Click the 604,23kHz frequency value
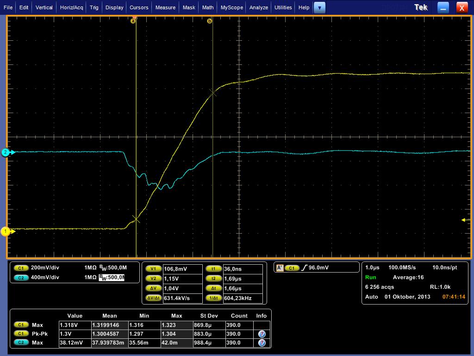474x356 pixels. pyautogui.click(x=243, y=298)
